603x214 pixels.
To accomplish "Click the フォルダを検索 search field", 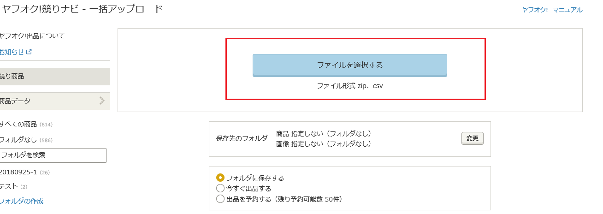I will point(53,155).
